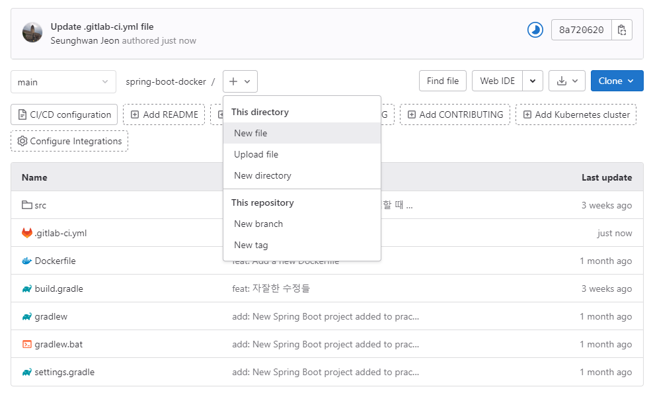Open the gradlew row's commit message link

pos(325,317)
